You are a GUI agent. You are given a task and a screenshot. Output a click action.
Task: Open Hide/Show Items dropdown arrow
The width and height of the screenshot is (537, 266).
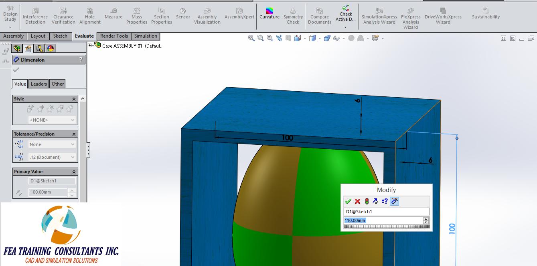(344, 38)
